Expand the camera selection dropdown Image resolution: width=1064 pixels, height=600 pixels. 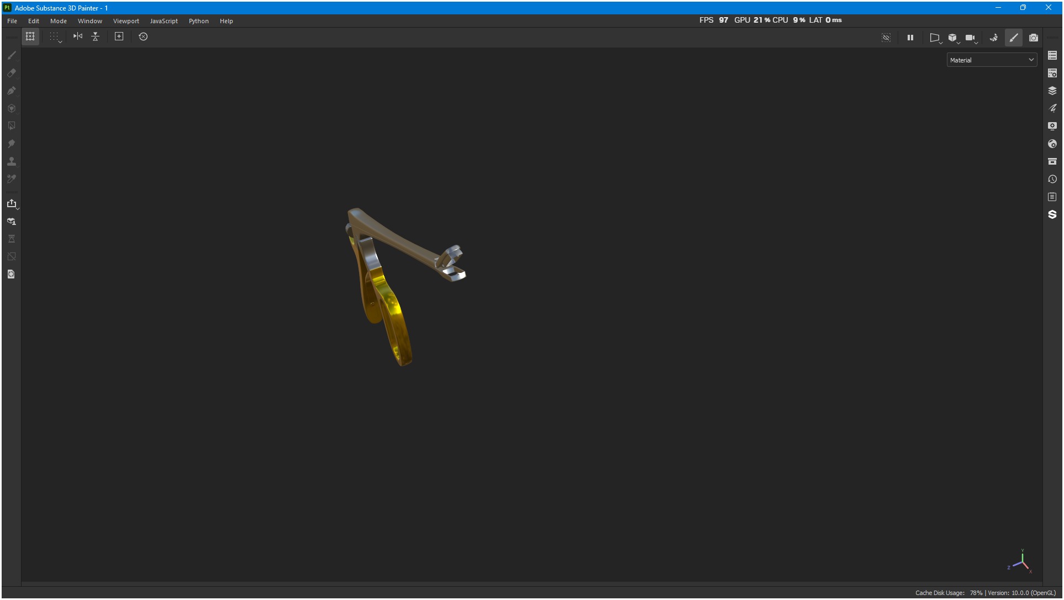click(971, 38)
